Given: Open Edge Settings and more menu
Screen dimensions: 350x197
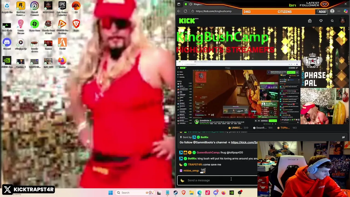Looking at the screenshot, I should click(x=339, y=11).
